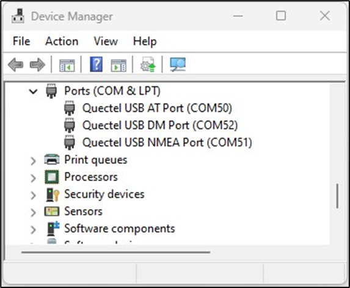Click the Scan for hardware changes icon
Image resolution: width=350 pixels, height=288 pixels.
click(x=178, y=64)
